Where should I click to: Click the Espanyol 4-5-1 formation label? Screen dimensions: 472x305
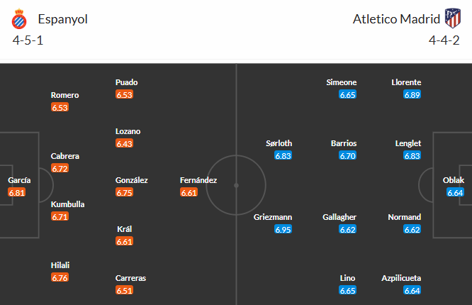pyautogui.click(x=28, y=40)
